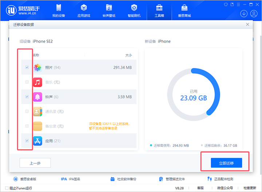Open the 爱思商城 shopping bag icon
The height and width of the screenshot is (192, 262).
point(184,8)
